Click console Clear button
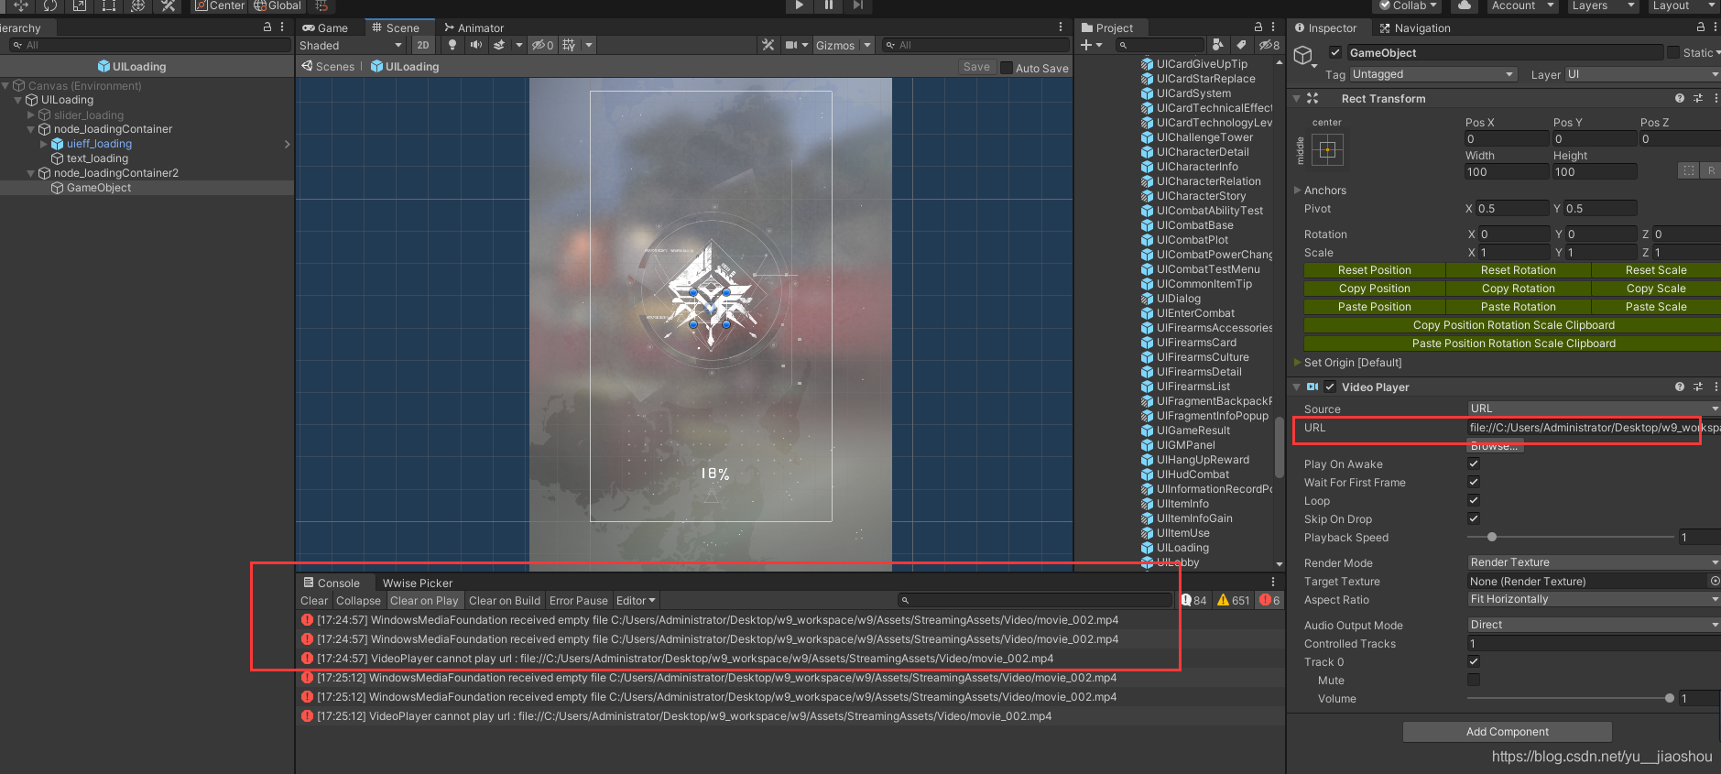The image size is (1721, 774). click(314, 601)
